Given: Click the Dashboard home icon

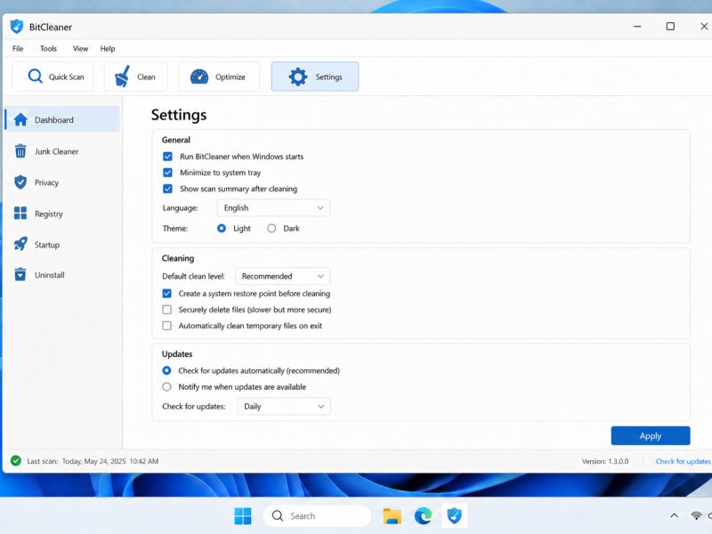Looking at the screenshot, I should point(20,119).
